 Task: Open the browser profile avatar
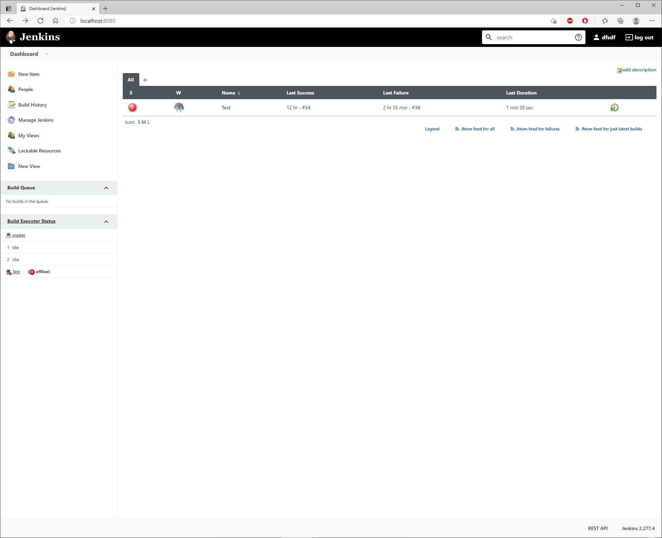(636, 21)
